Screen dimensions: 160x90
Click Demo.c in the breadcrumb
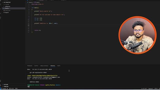[31, 2]
